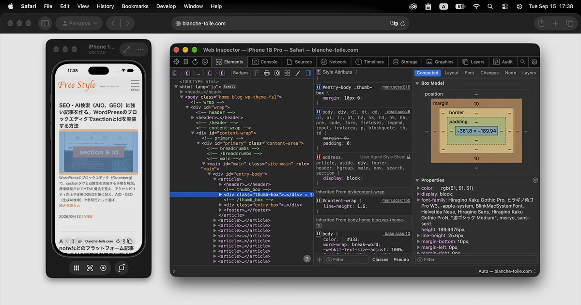Open the Graphics tab

coord(440,62)
